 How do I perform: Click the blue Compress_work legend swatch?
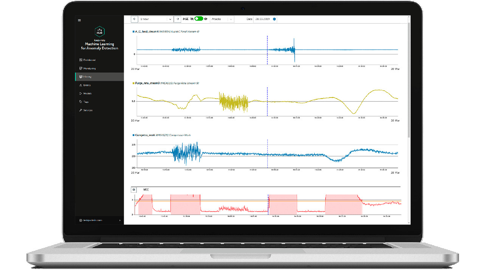point(133,135)
